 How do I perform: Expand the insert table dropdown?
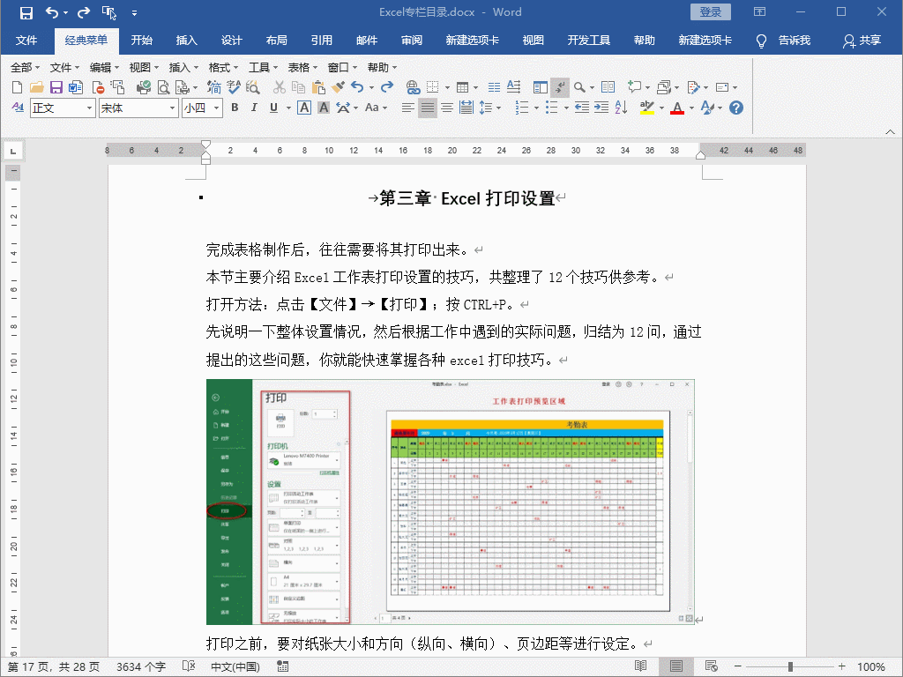pos(475,87)
